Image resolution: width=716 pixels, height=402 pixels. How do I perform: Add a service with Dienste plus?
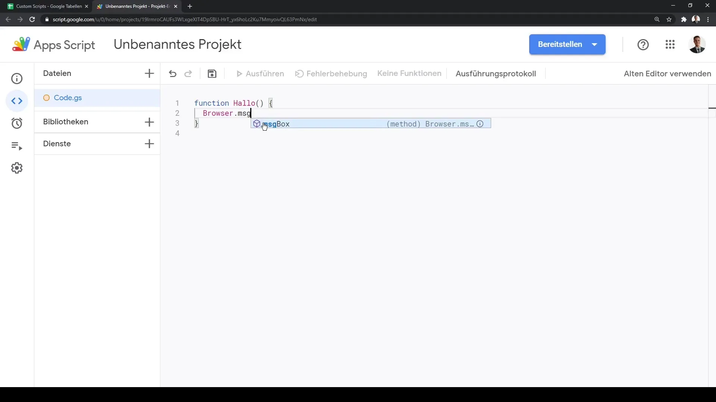pyautogui.click(x=149, y=144)
